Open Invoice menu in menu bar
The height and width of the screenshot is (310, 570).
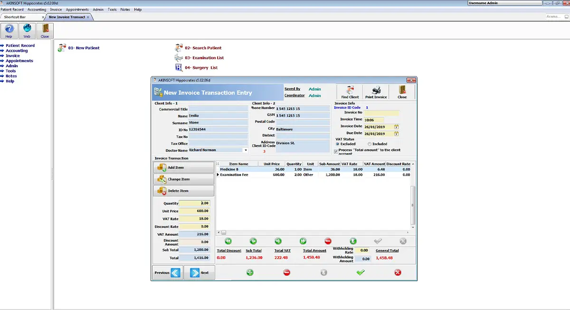coord(56,9)
